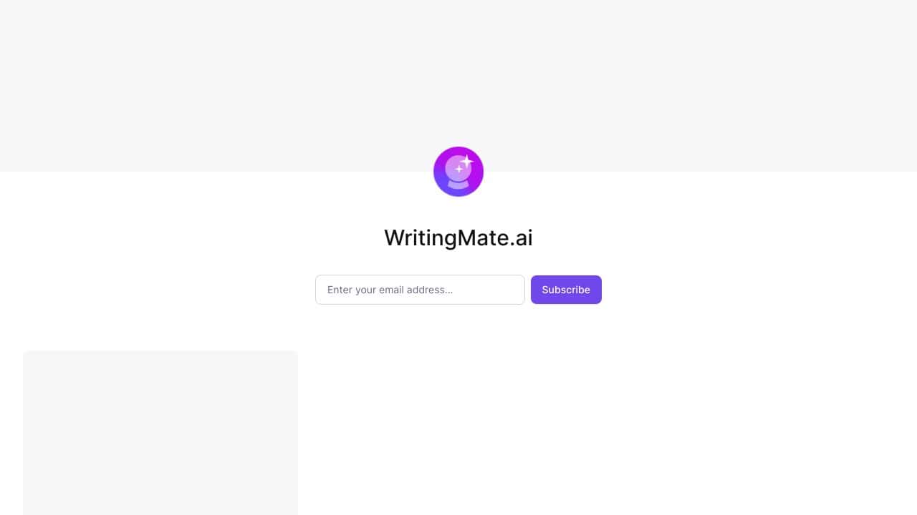Image resolution: width=917 pixels, height=515 pixels.
Task: Activate the newsletter email text box
Action: pos(420,290)
